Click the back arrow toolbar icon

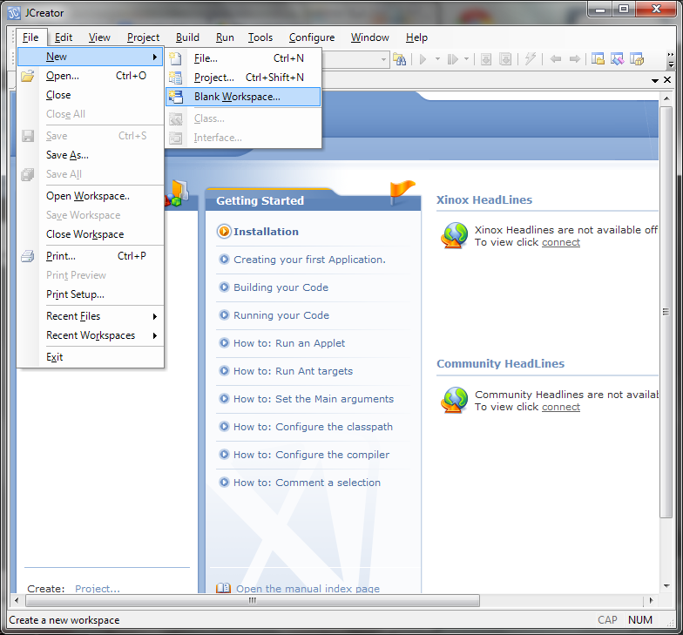[x=556, y=59]
